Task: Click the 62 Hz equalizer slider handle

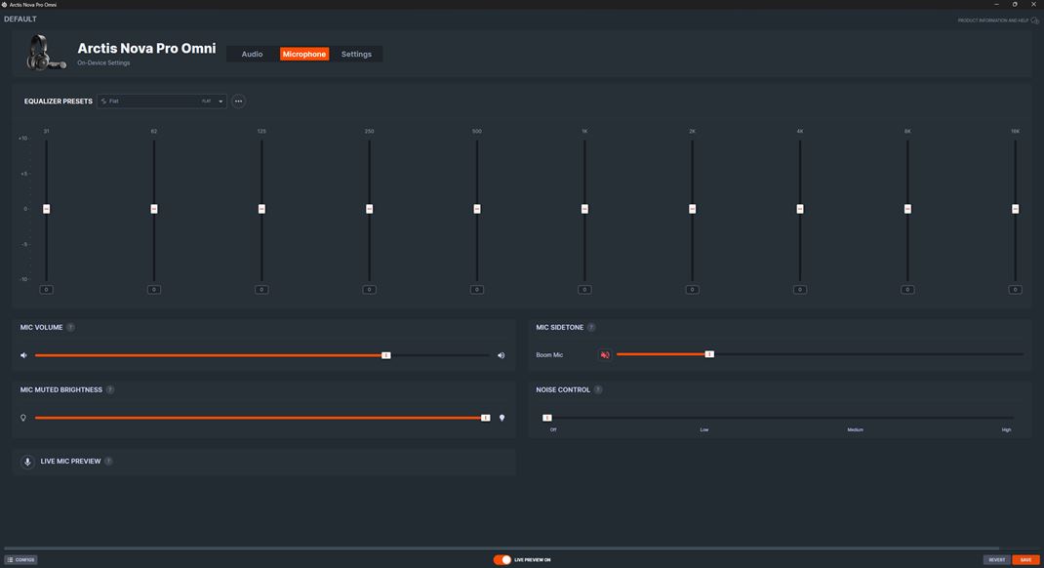Action: pos(154,209)
